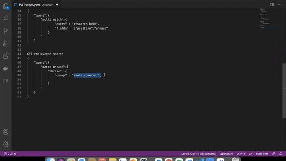Open the errors and warnings problems panel
Viewport: 286px width, 161px height.
(10, 154)
